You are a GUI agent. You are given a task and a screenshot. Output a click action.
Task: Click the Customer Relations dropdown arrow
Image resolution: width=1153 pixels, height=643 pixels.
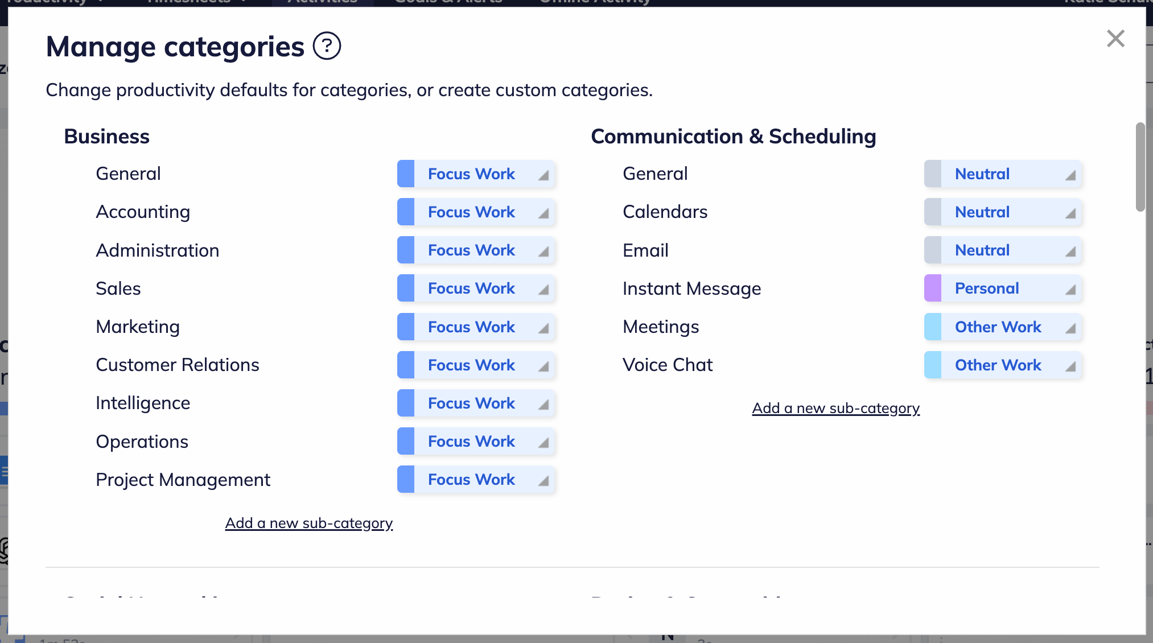[x=543, y=366]
